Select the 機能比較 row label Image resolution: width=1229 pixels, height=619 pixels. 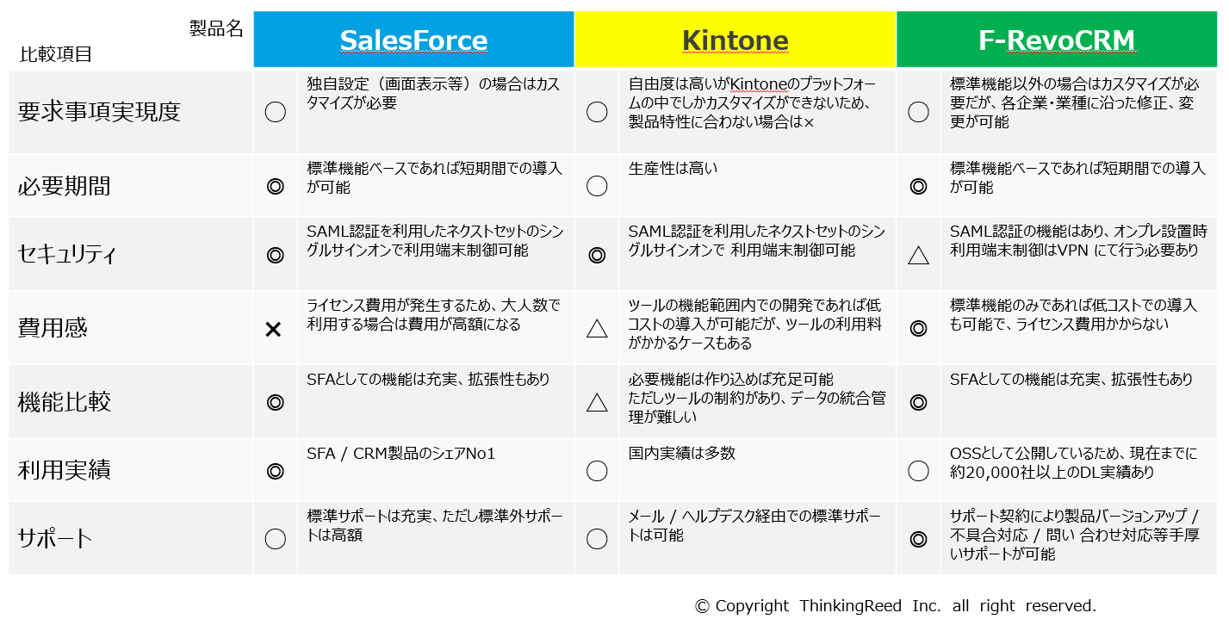(65, 402)
